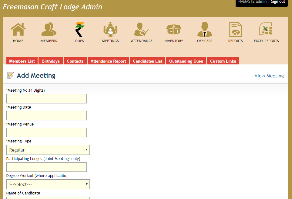Switch to the Members List tab
Screen dimensions: 292x199
point(22,61)
